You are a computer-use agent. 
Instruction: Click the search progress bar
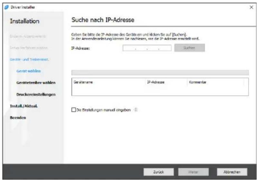[160, 72]
